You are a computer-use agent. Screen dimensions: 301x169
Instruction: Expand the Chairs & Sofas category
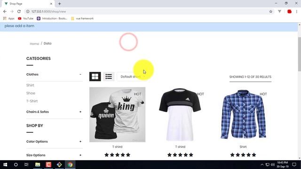[80, 112]
